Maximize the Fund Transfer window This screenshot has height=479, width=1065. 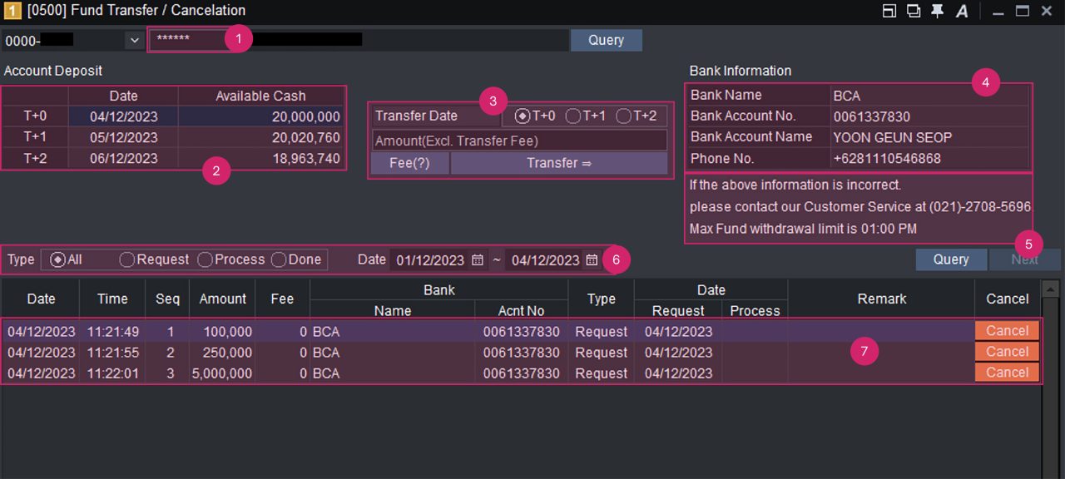coord(1023,11)
